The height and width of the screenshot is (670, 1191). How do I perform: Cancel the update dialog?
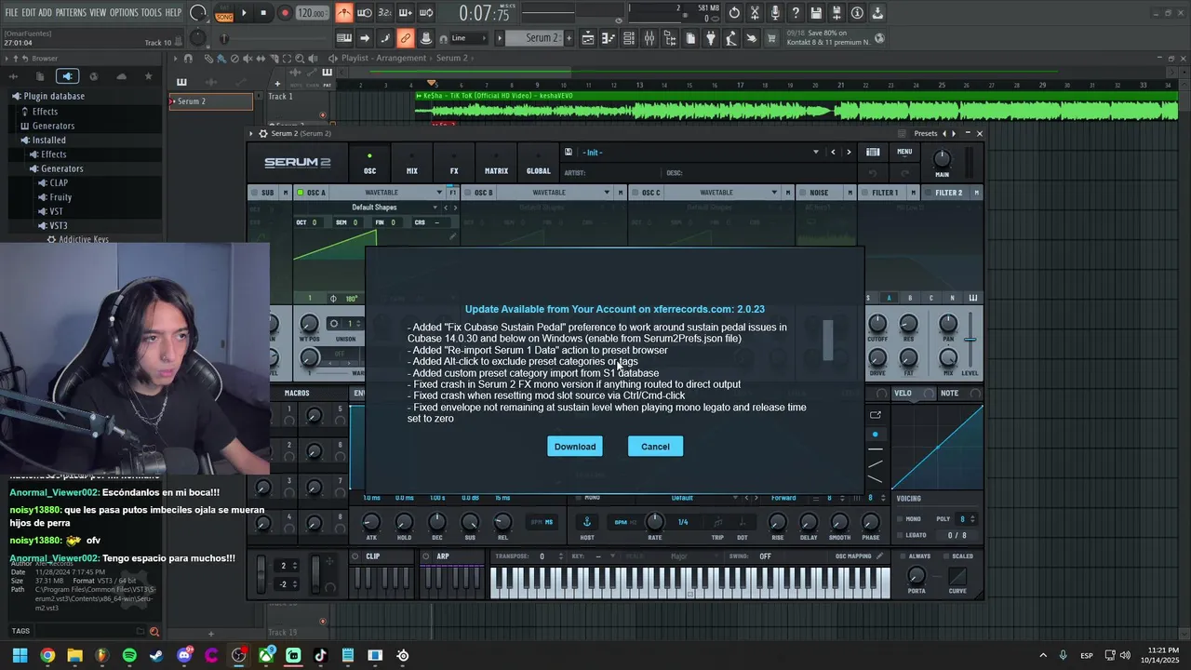[655, 447]
